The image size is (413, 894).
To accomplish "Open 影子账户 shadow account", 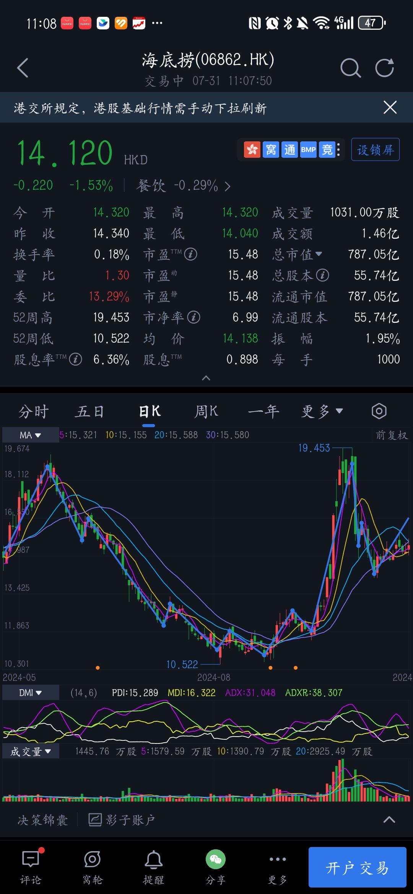I will coord(122,820).
